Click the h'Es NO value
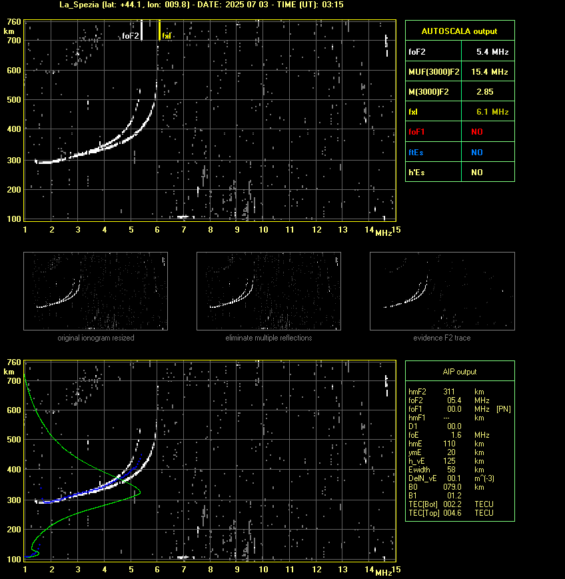This screenshot has height=579, width=565. coord(477,172)
